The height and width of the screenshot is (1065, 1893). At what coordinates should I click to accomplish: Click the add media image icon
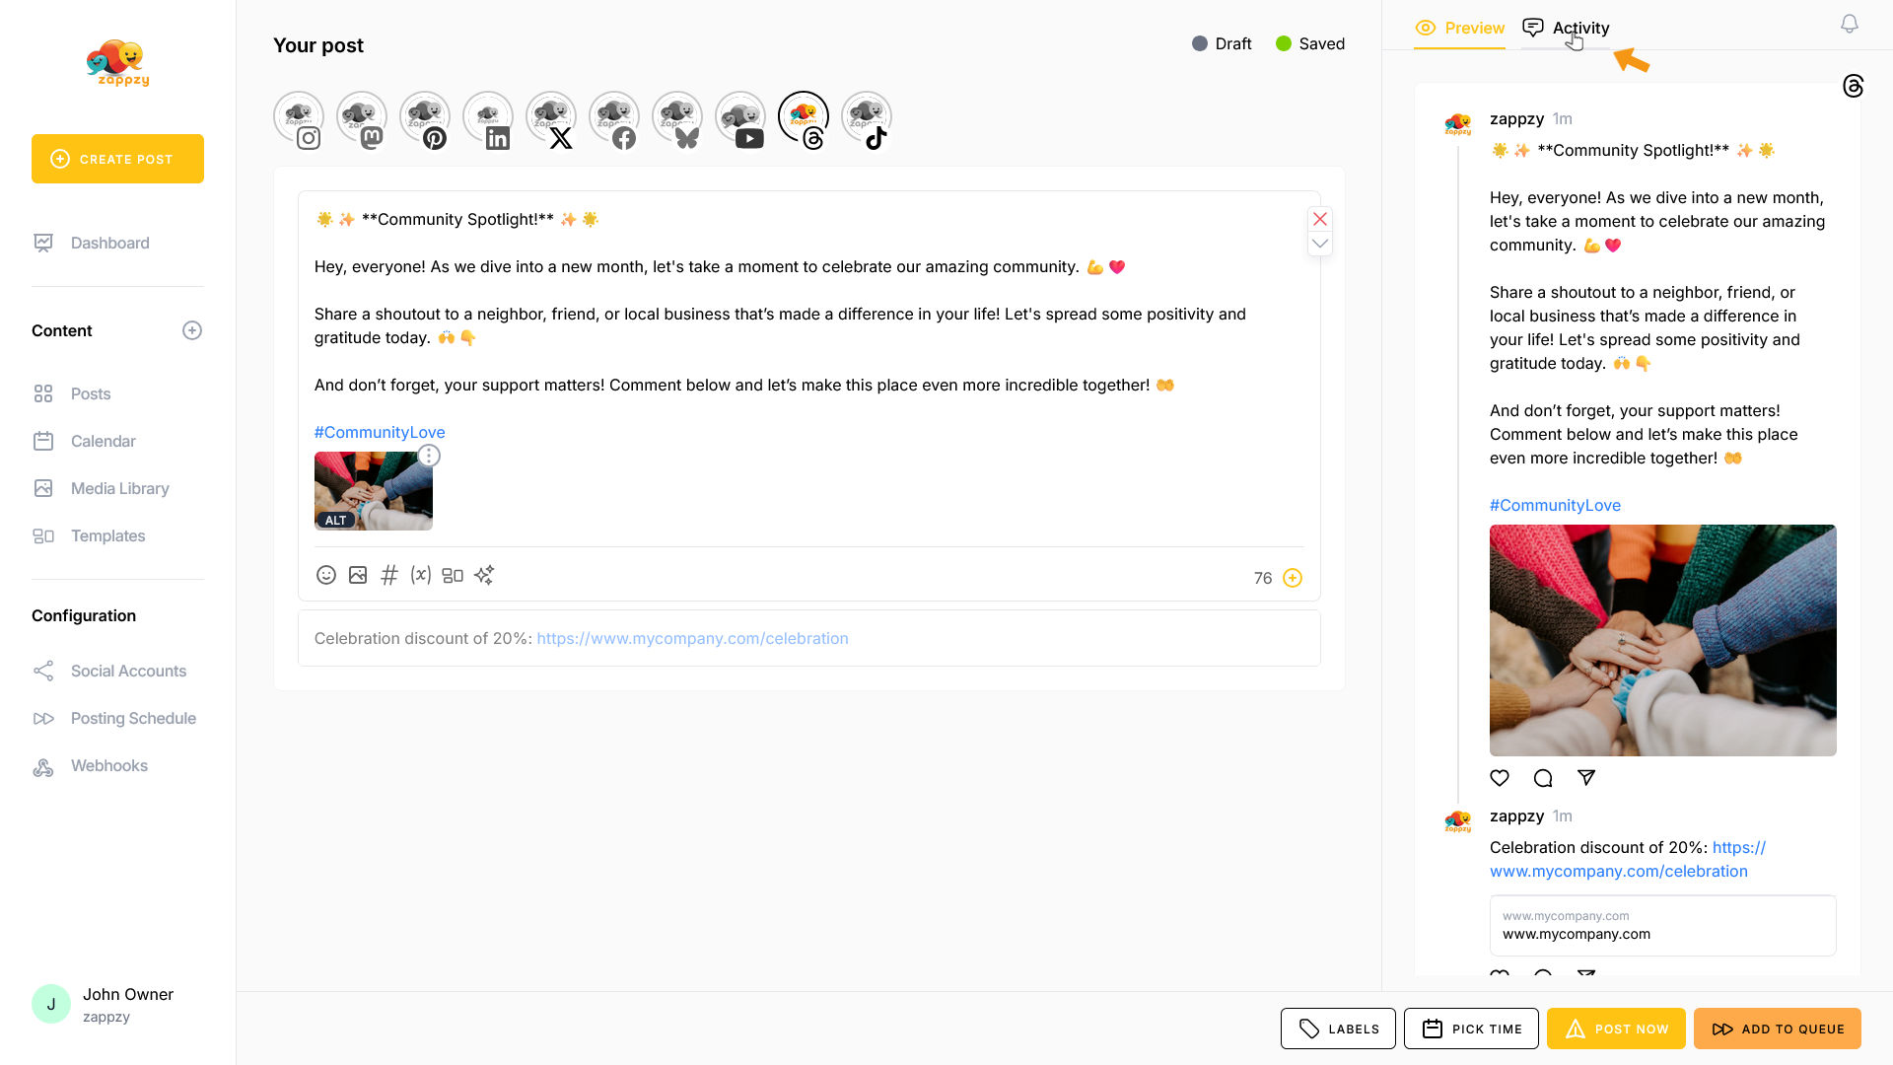358,575
